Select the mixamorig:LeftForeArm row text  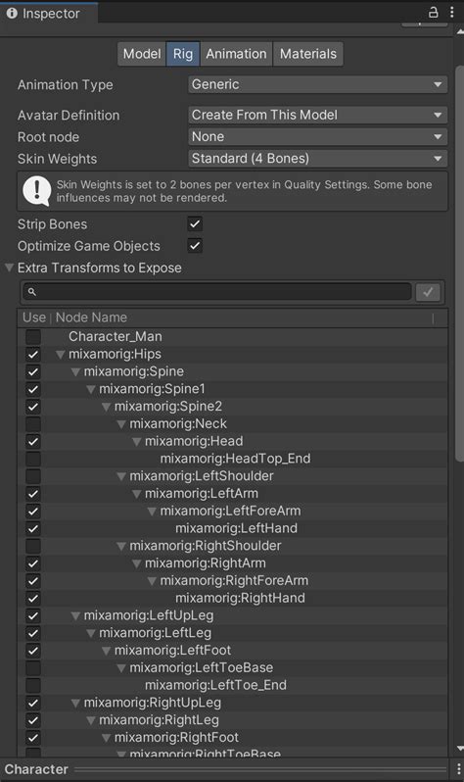(x=230, y=511)
